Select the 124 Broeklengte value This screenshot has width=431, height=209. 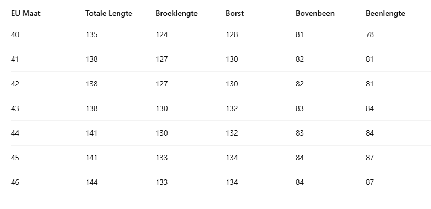pyautogui.click(x=162, y=34)
